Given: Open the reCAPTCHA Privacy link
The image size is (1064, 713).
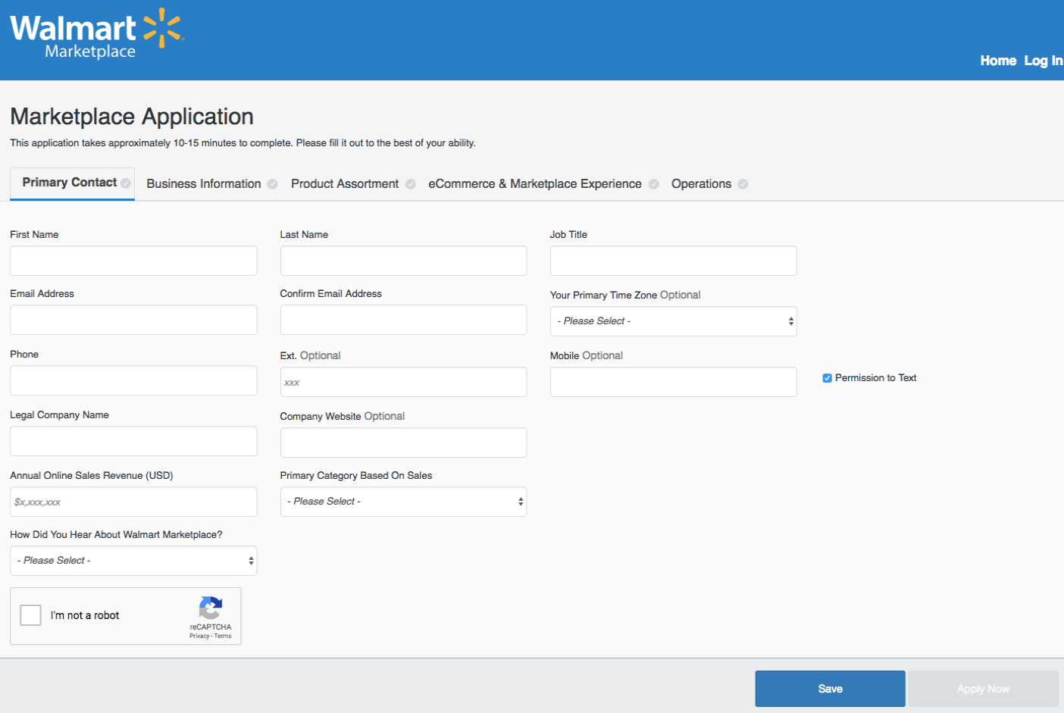Looking at the screenshot, I should pyautogui.click(x=199, y=636).
